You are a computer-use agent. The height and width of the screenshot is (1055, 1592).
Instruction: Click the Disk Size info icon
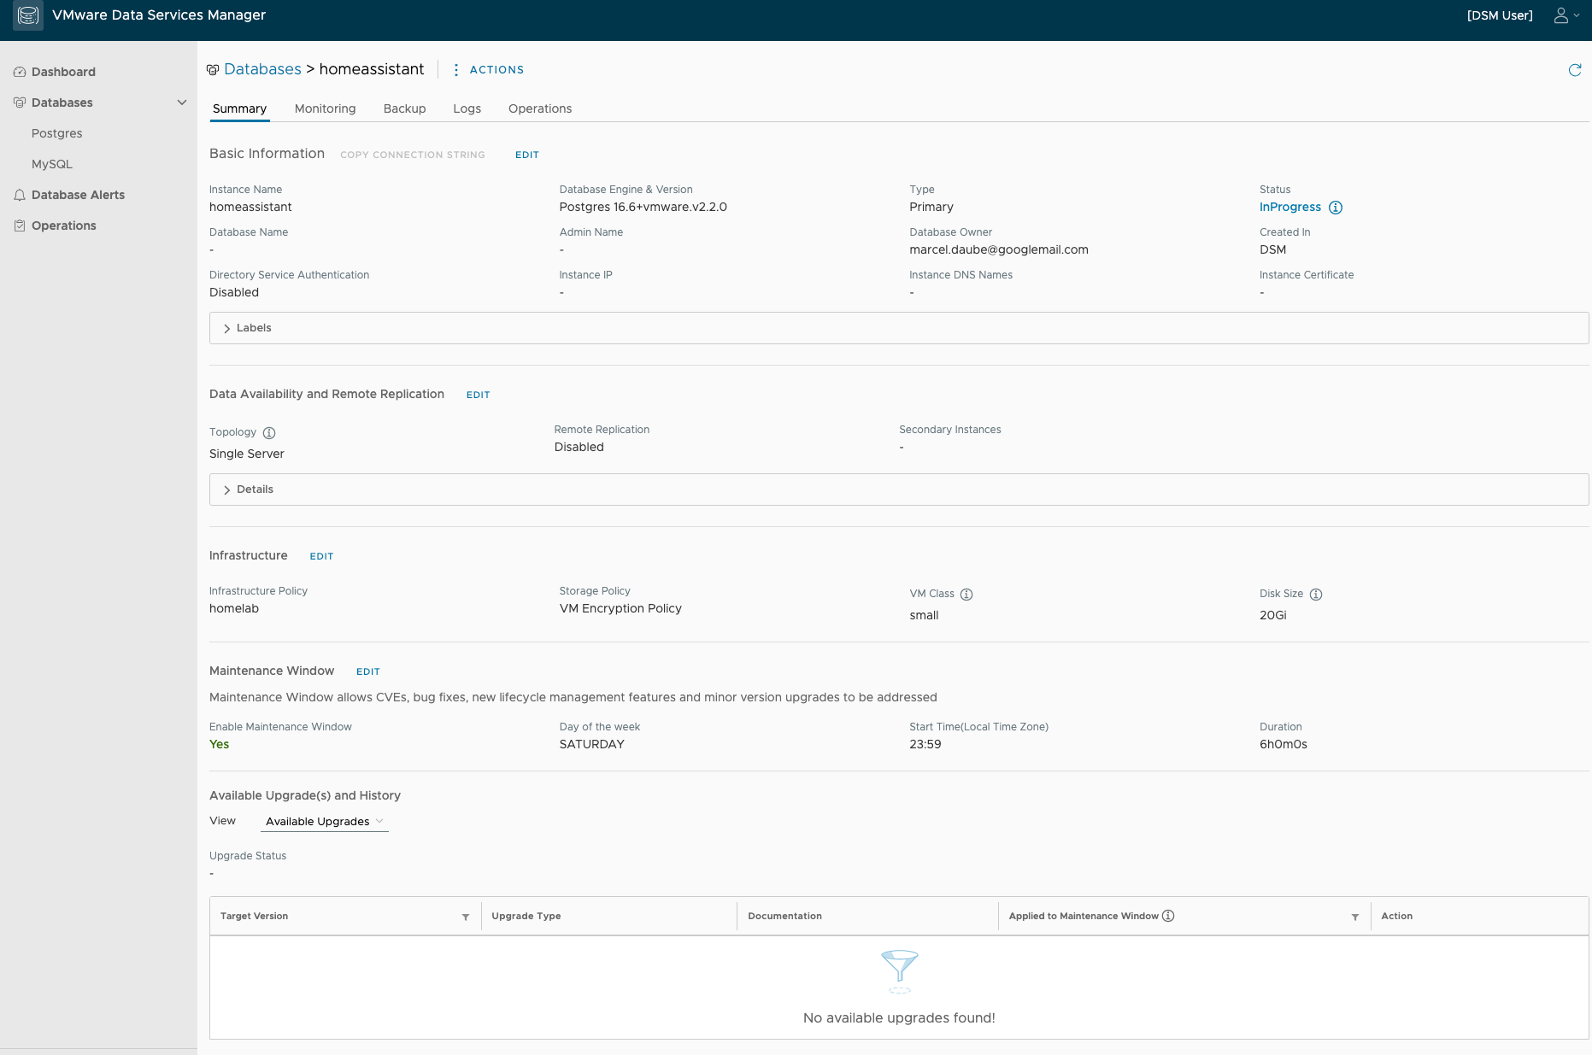point(1316,595)
